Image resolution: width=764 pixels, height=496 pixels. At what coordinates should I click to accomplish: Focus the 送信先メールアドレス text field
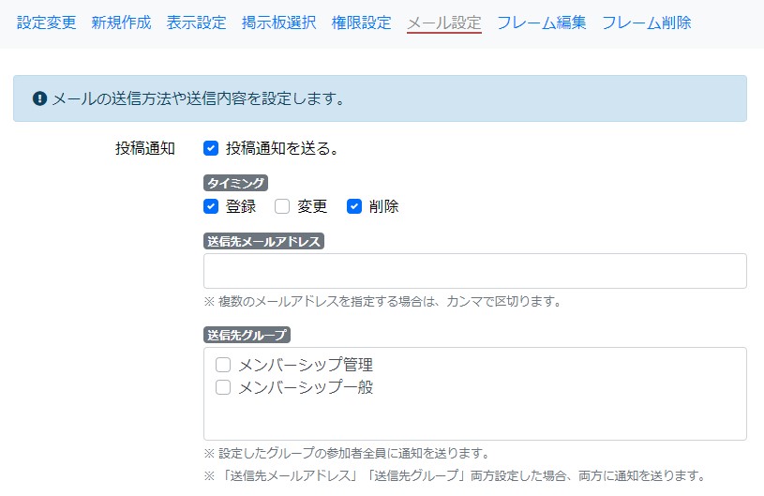coord(474,271)
